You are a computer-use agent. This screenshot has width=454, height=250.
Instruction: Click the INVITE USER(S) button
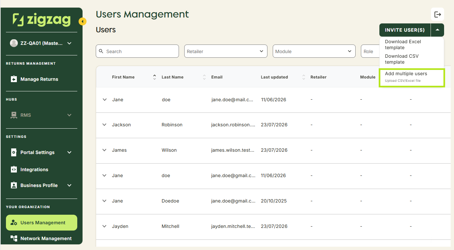click(405, 30)
